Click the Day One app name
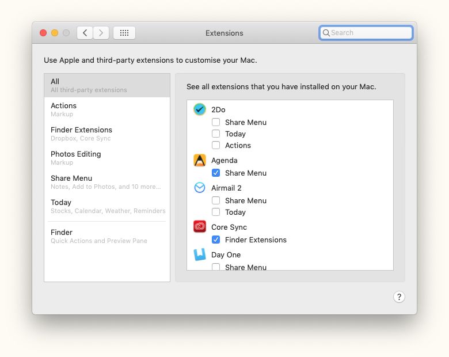This screenshot has height=357, width=449. click(226, 255)
